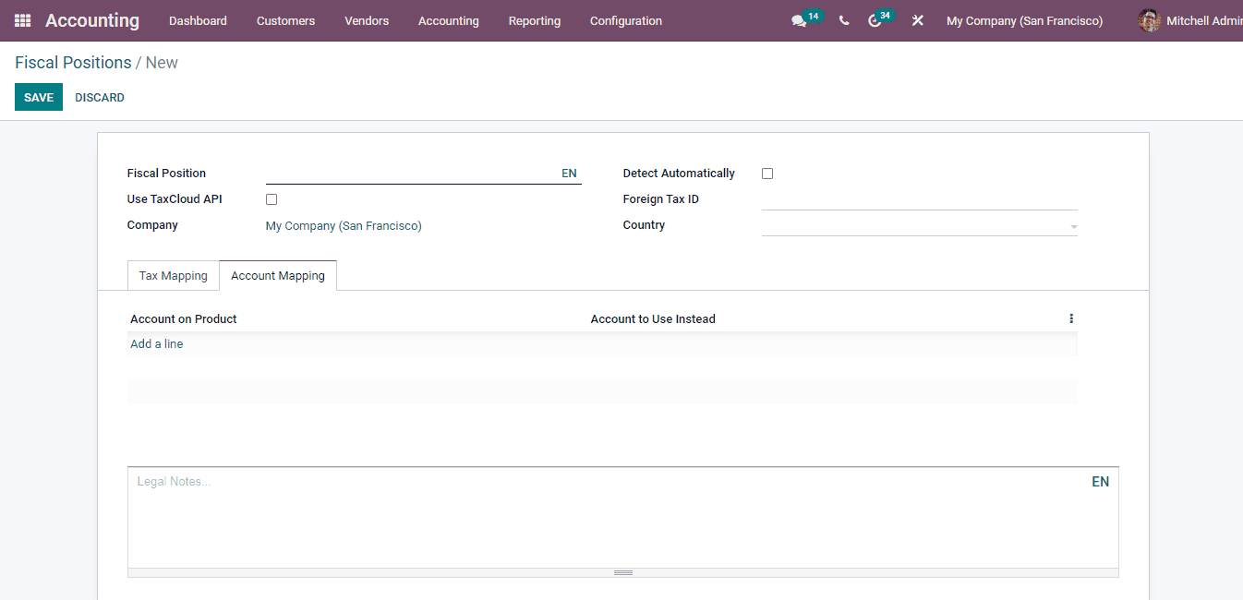The height and width of the screenshot is (600, 1243).
Task: Return via the Fiscal Positions breadcrumb
Action: [x=73, y=62]
